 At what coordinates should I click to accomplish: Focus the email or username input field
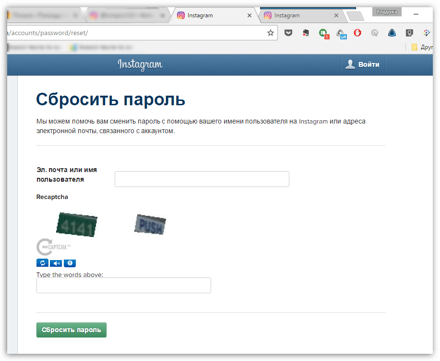tap(202, 179)
